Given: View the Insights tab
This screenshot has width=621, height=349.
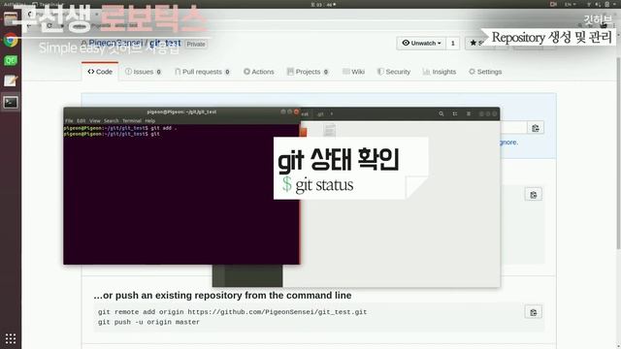Looking at the screenshot, I should (x=440, y=72).
